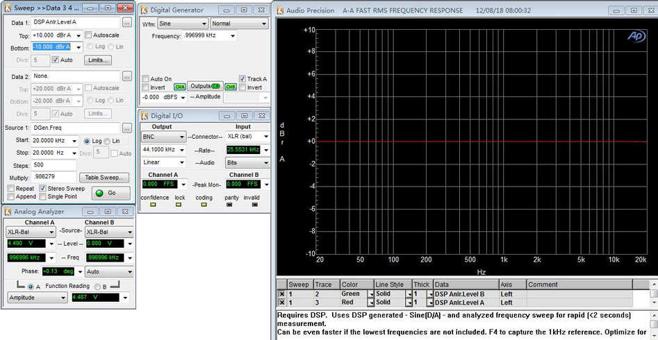This screenshot has height=340, width=658.
Task: Click the Data column header in legend
Action: tap(466, 284)
